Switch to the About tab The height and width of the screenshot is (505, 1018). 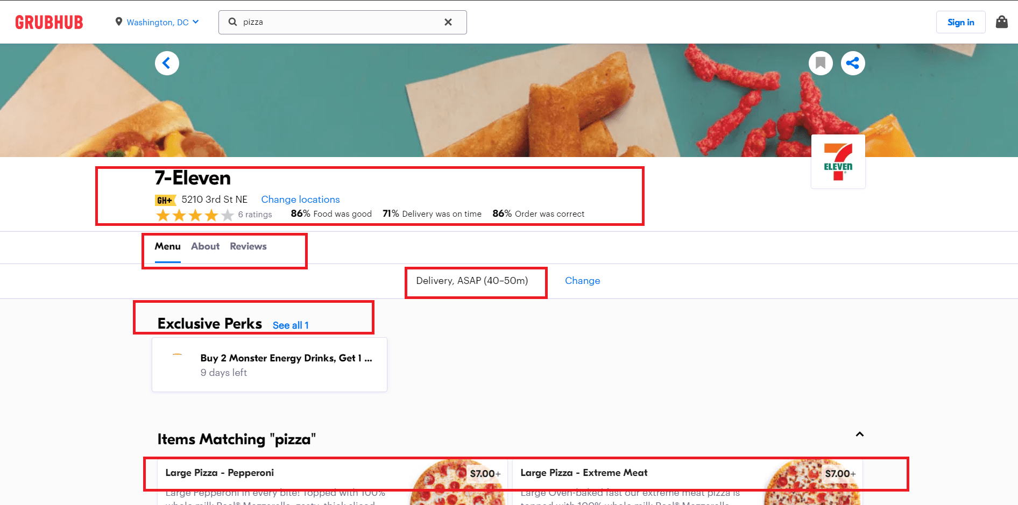click(205, 246)
